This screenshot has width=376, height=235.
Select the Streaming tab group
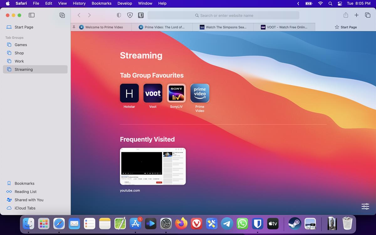coord(35,69)
